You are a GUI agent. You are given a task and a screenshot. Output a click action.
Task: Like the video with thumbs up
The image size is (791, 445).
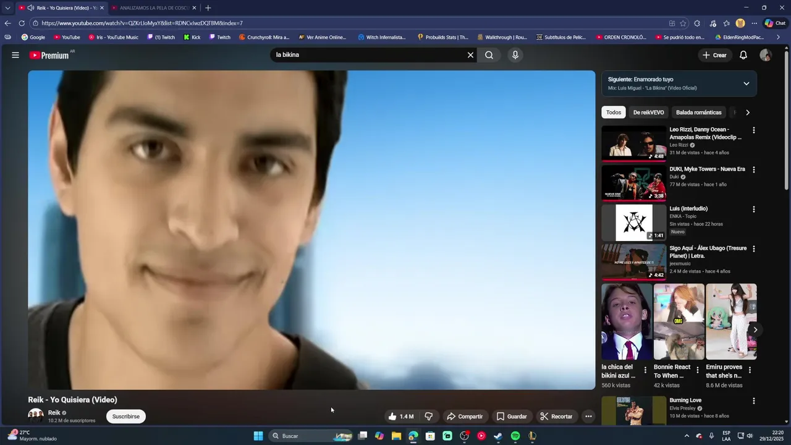pyautogui.click(x=400, y=417)
